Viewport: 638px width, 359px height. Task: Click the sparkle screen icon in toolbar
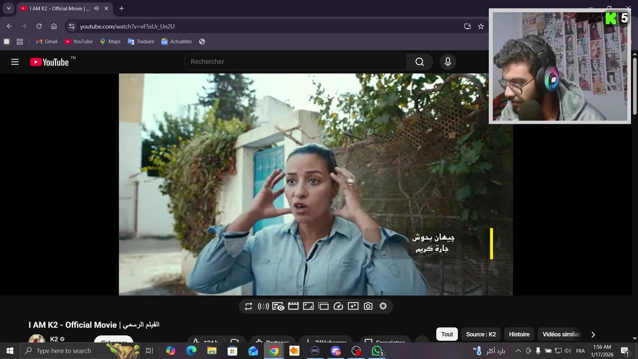(x=353, y=306)
